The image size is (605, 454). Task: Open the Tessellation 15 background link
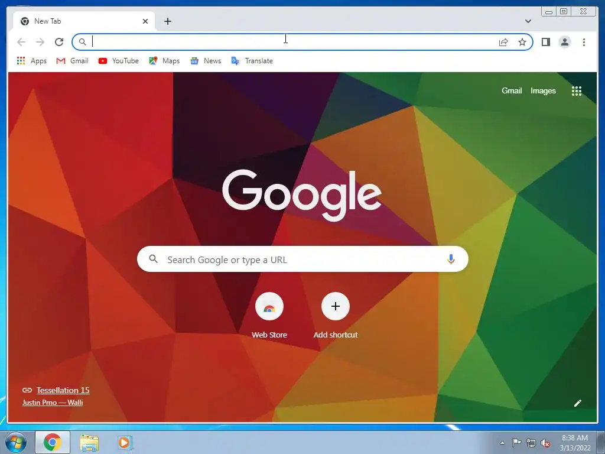[x=63, y=390]
